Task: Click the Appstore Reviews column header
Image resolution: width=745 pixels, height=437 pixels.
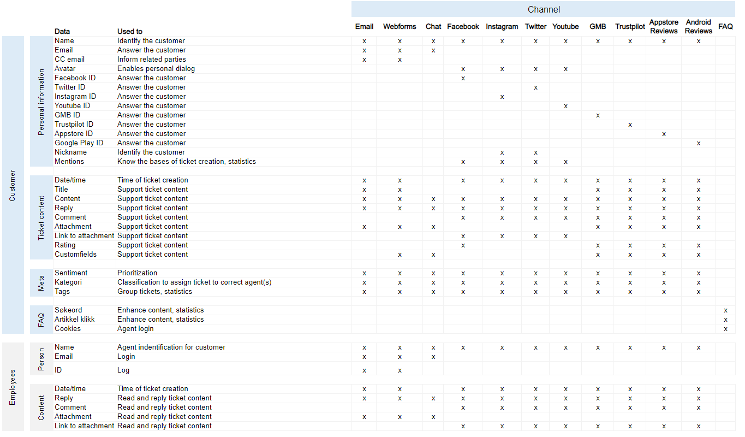Action: (x=664, y=27)
